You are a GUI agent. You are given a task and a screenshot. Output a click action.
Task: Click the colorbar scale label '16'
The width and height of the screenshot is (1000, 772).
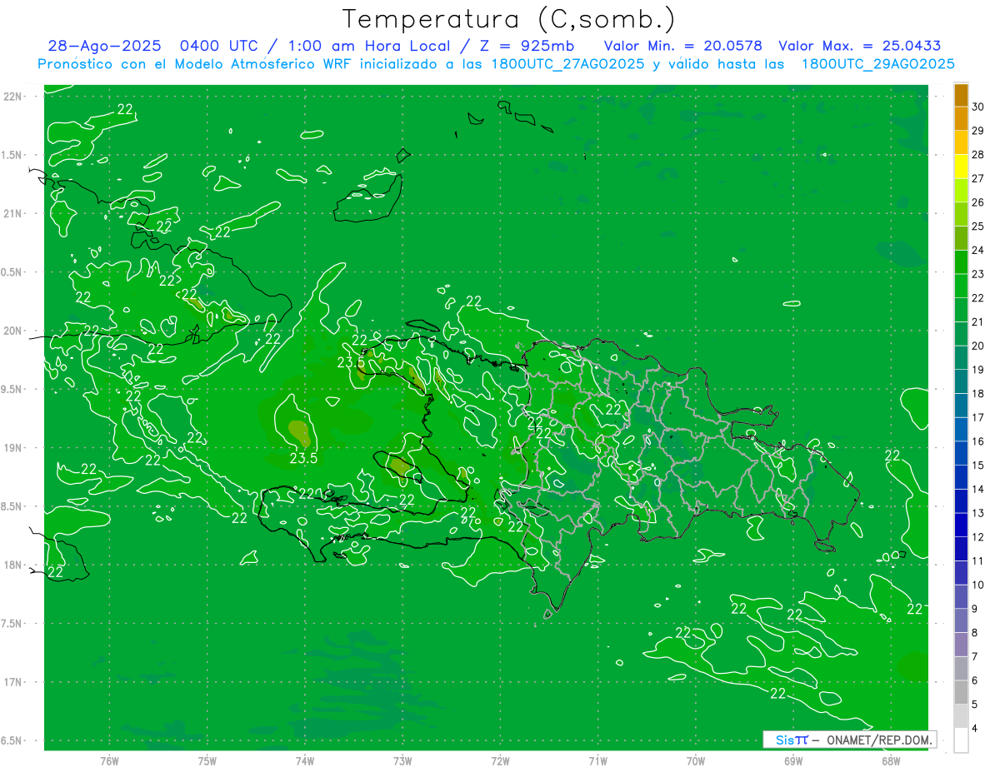click(978, 441)
